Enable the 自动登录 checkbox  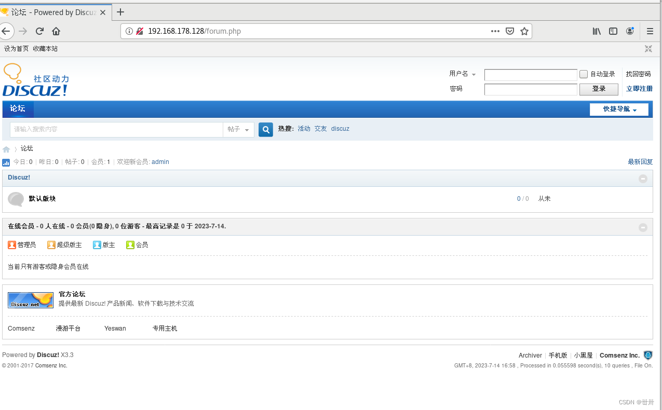(x=583, y=74)
